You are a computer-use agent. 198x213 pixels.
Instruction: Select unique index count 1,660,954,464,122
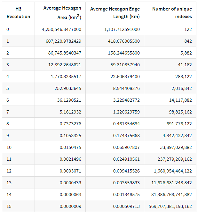[173, 171]
